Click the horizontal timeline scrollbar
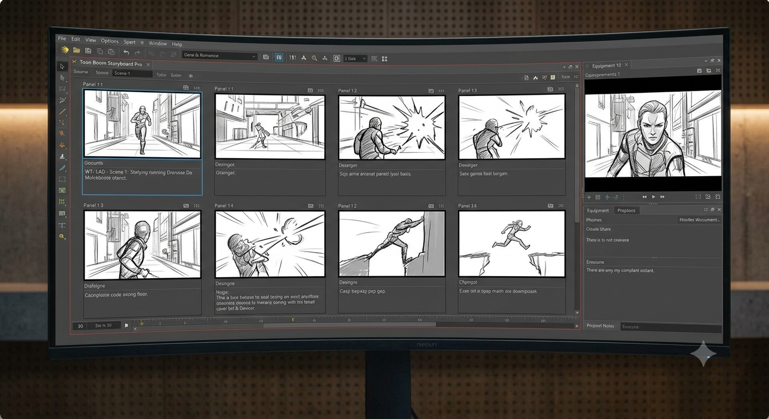Screen dimensions: 769x419 (350, 325)
